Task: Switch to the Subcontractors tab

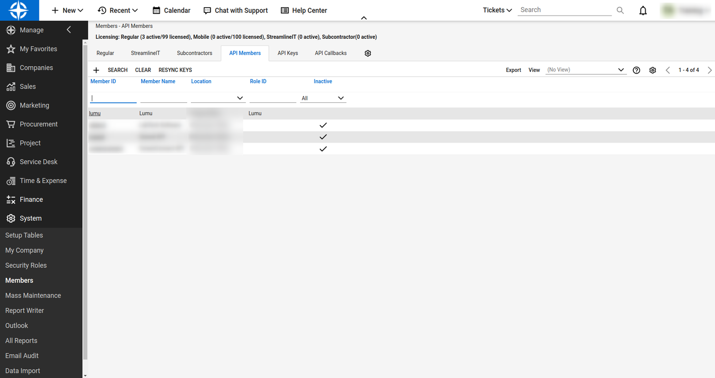Action: coord(195,53)
